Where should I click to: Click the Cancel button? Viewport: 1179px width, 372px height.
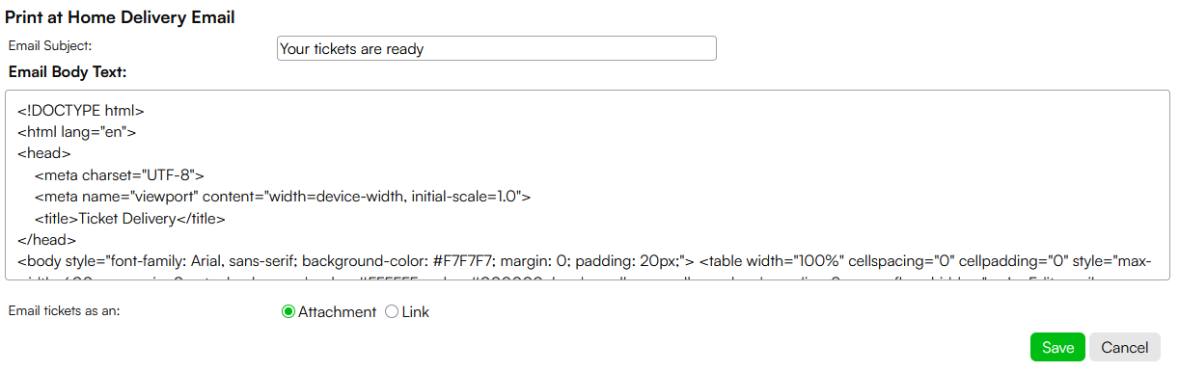1124,347
